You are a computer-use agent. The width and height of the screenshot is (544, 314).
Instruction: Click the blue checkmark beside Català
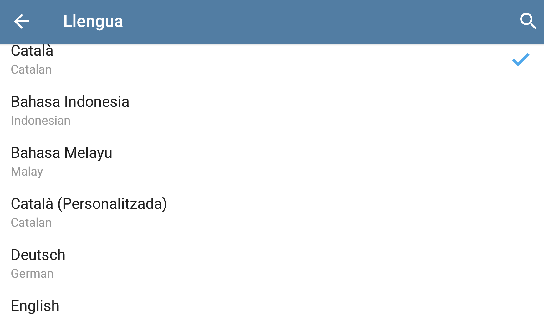tap(521, 59)
